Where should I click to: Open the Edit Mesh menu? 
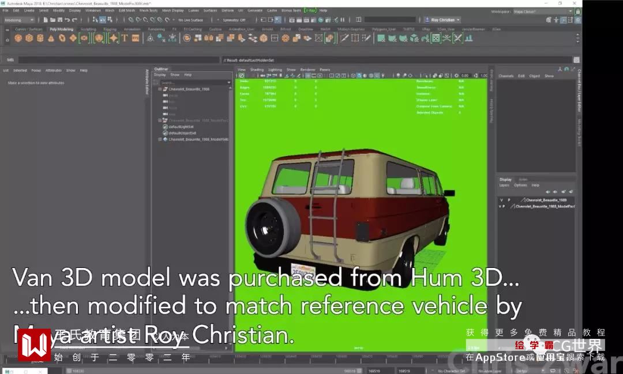point(127,11)
